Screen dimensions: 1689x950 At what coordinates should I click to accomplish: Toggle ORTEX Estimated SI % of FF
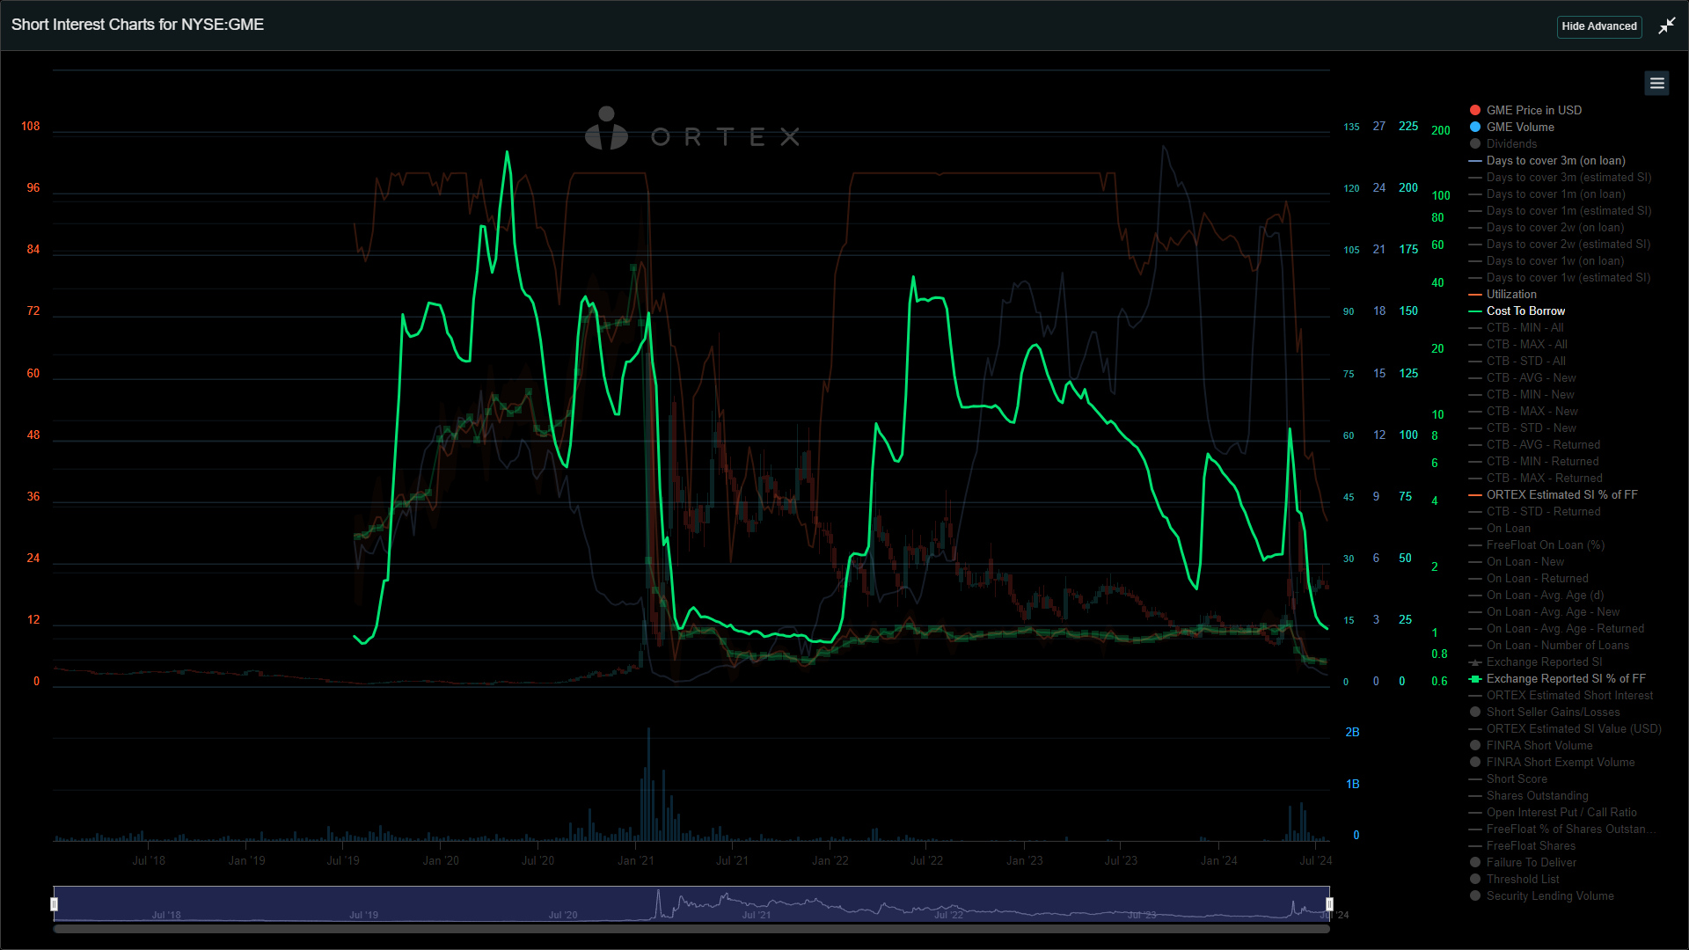[1561, 494]
